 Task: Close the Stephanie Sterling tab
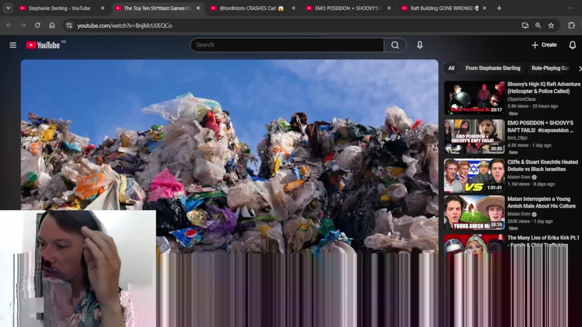[x=102, y=8]
